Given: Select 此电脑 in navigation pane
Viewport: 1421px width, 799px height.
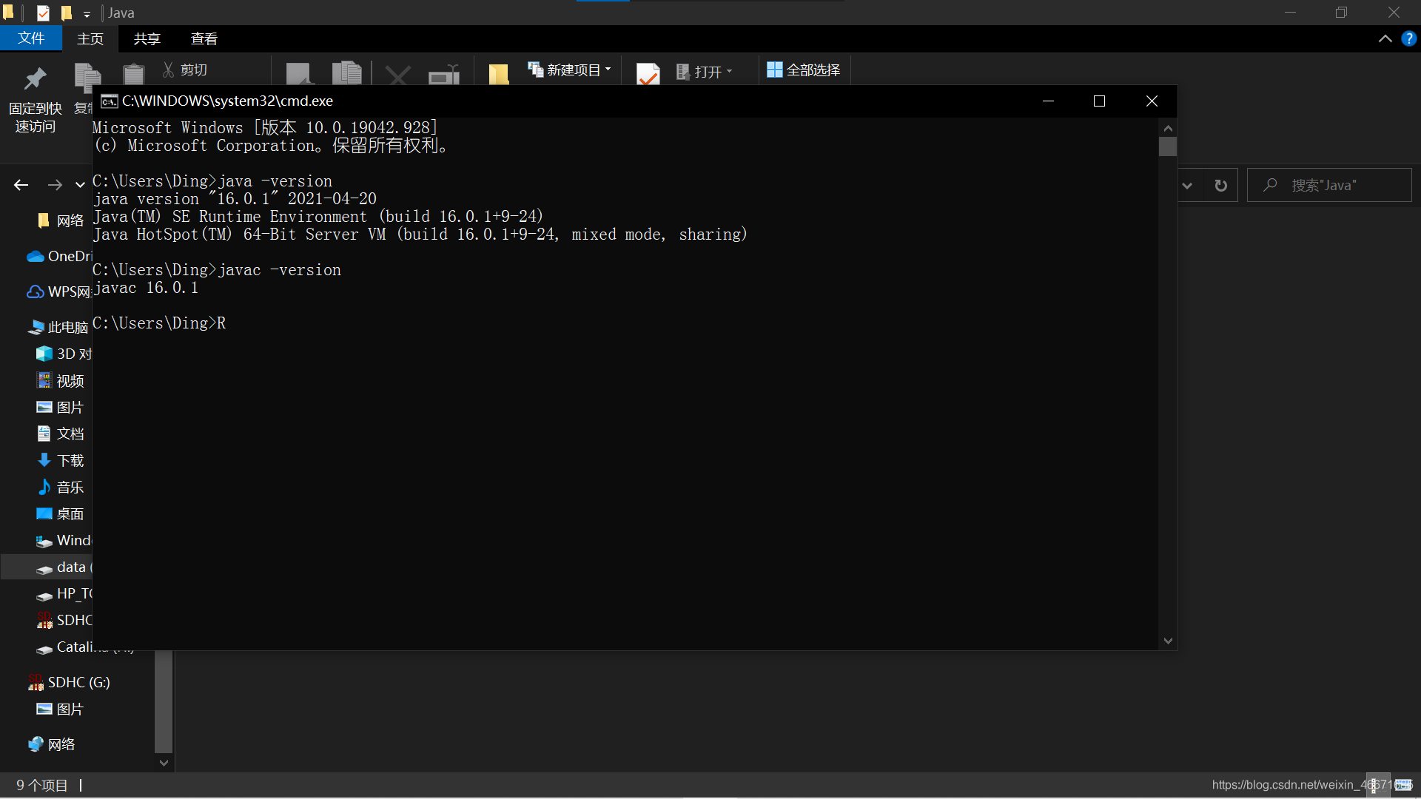Looking at the screenshot, I should point(59,327).
